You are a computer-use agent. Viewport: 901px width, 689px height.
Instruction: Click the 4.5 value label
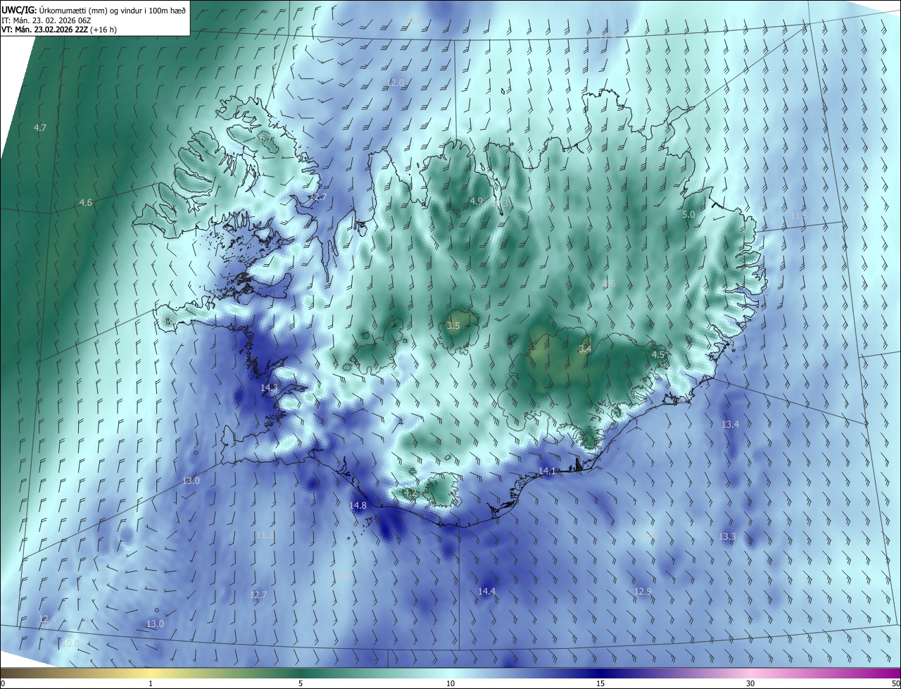pos(658,355)
